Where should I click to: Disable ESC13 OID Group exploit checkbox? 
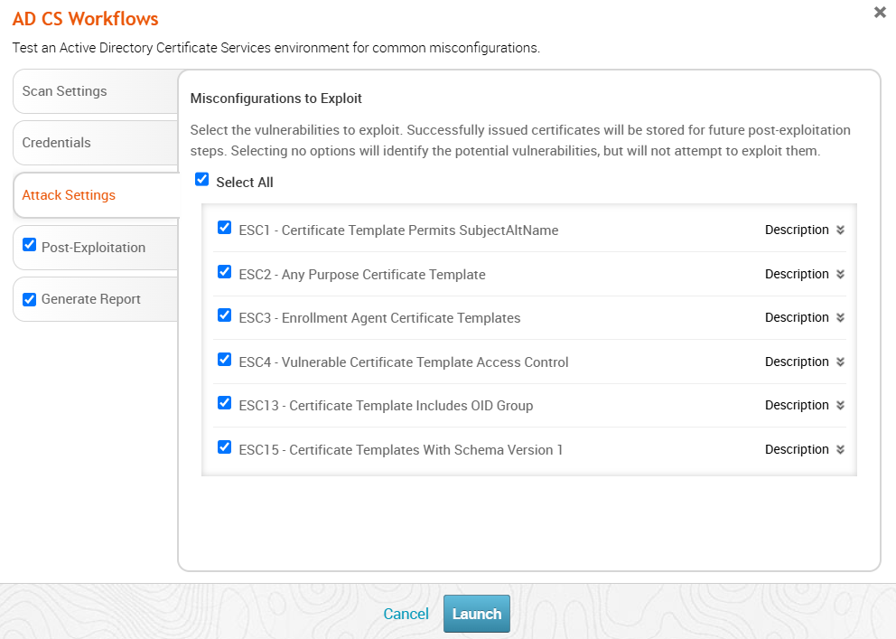[x=225, y=404]
